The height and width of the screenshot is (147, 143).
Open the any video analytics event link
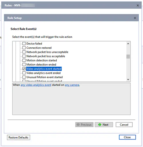(36, 85)
